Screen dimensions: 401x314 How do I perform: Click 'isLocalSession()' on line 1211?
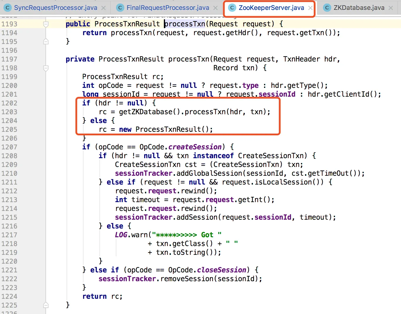[287, 182]
